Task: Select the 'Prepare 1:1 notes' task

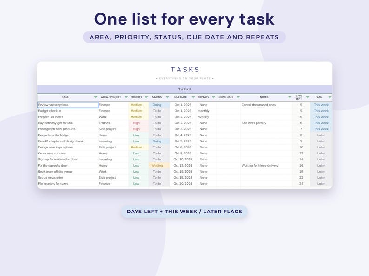Action: (x=67, y=117)
